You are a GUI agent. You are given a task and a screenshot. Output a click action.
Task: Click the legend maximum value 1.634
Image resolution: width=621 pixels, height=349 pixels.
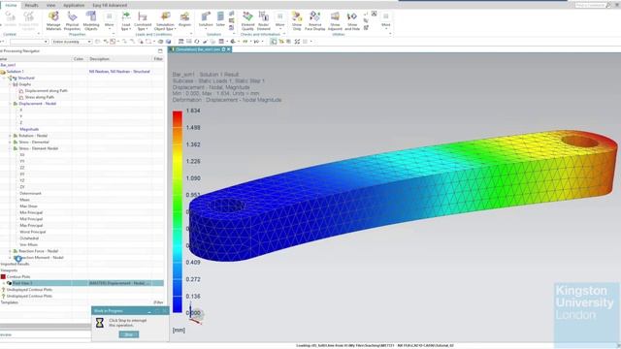point(193,111)
